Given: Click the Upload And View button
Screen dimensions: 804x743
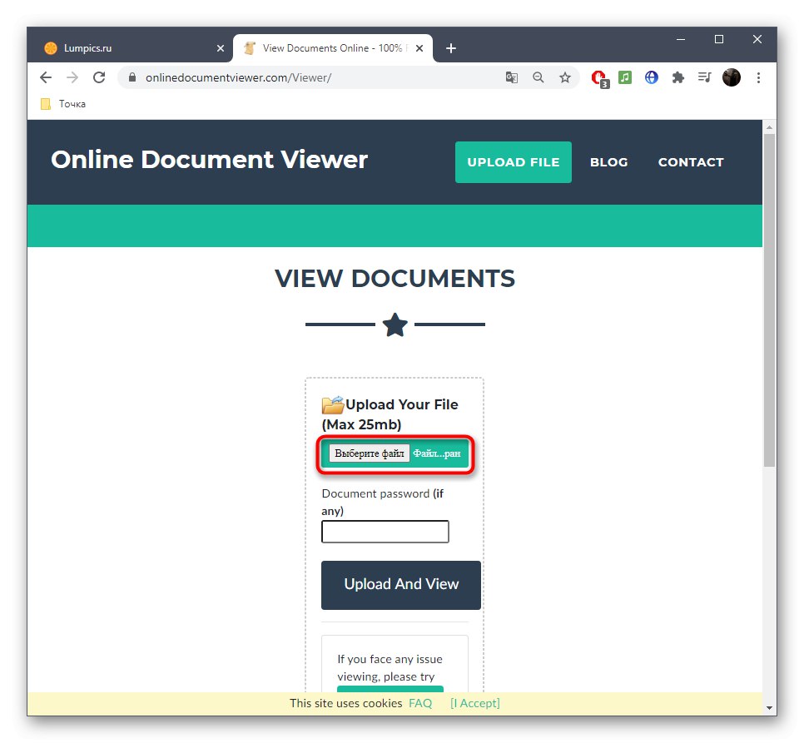Looking at the screenshot, I should tap(401, 585).
